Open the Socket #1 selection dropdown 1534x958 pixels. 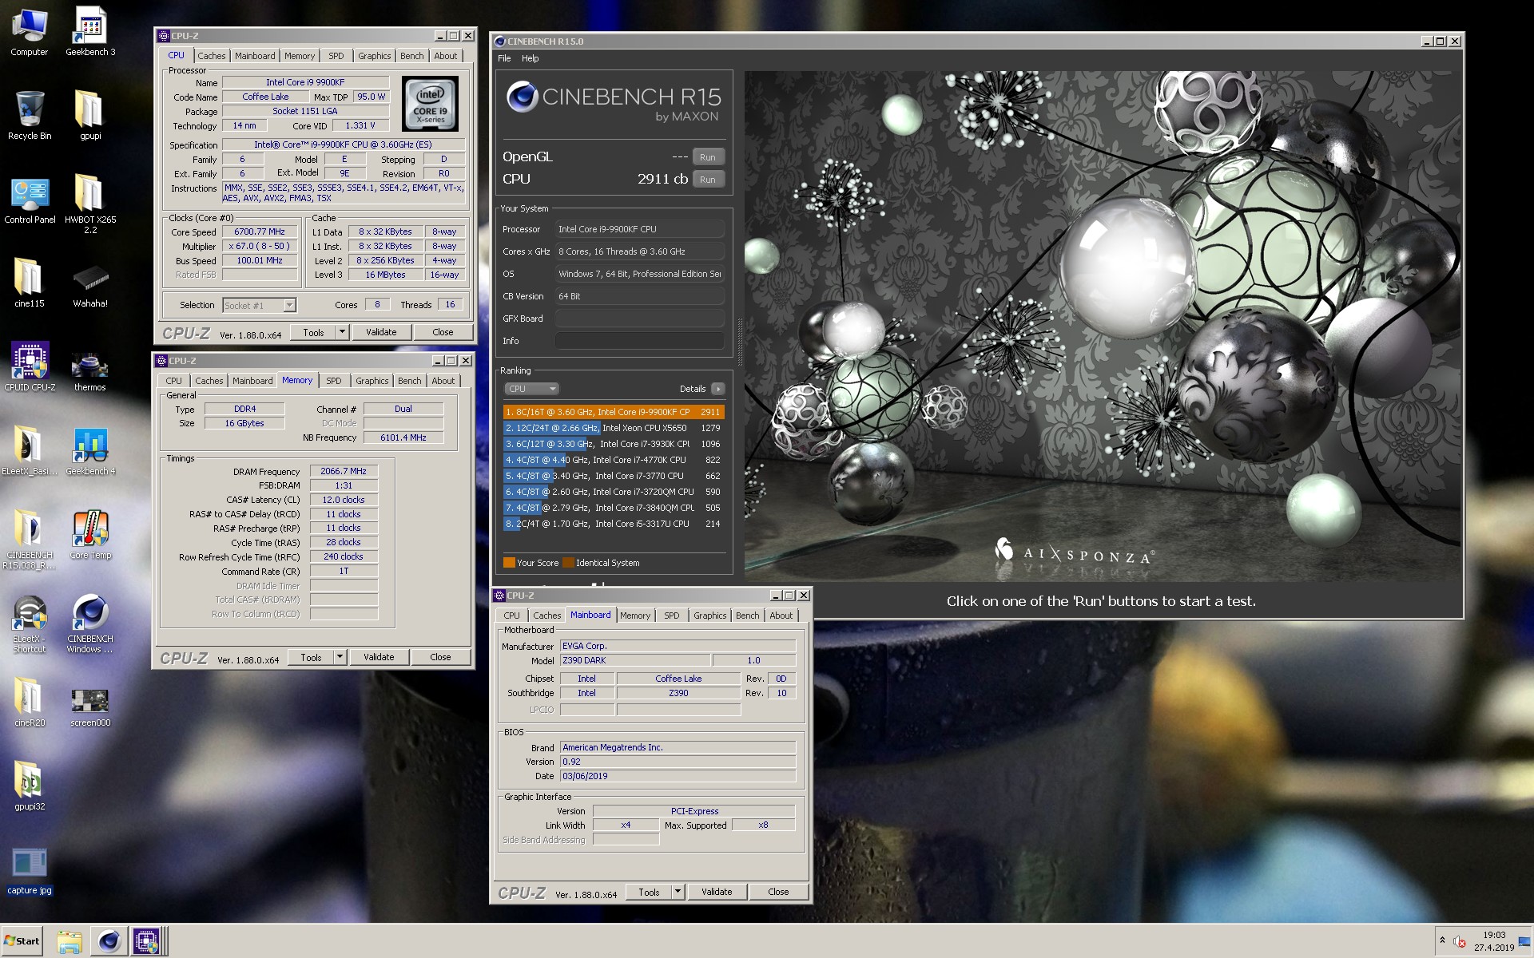tap(259, 306)
